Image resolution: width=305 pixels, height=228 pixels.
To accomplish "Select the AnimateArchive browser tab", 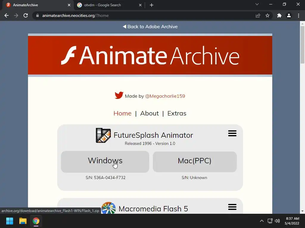I will [x=38, y=5].
